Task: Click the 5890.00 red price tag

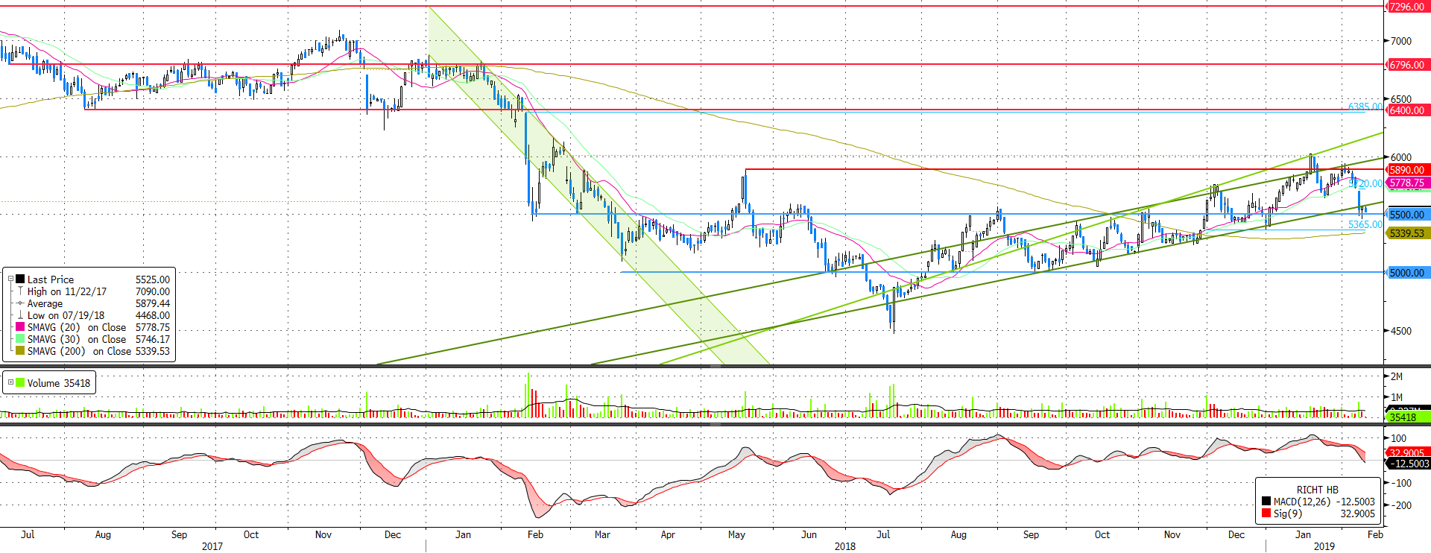Action: 1407,170
